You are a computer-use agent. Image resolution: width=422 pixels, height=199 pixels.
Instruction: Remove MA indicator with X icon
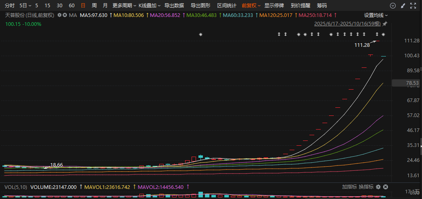(x=65, y=15)
